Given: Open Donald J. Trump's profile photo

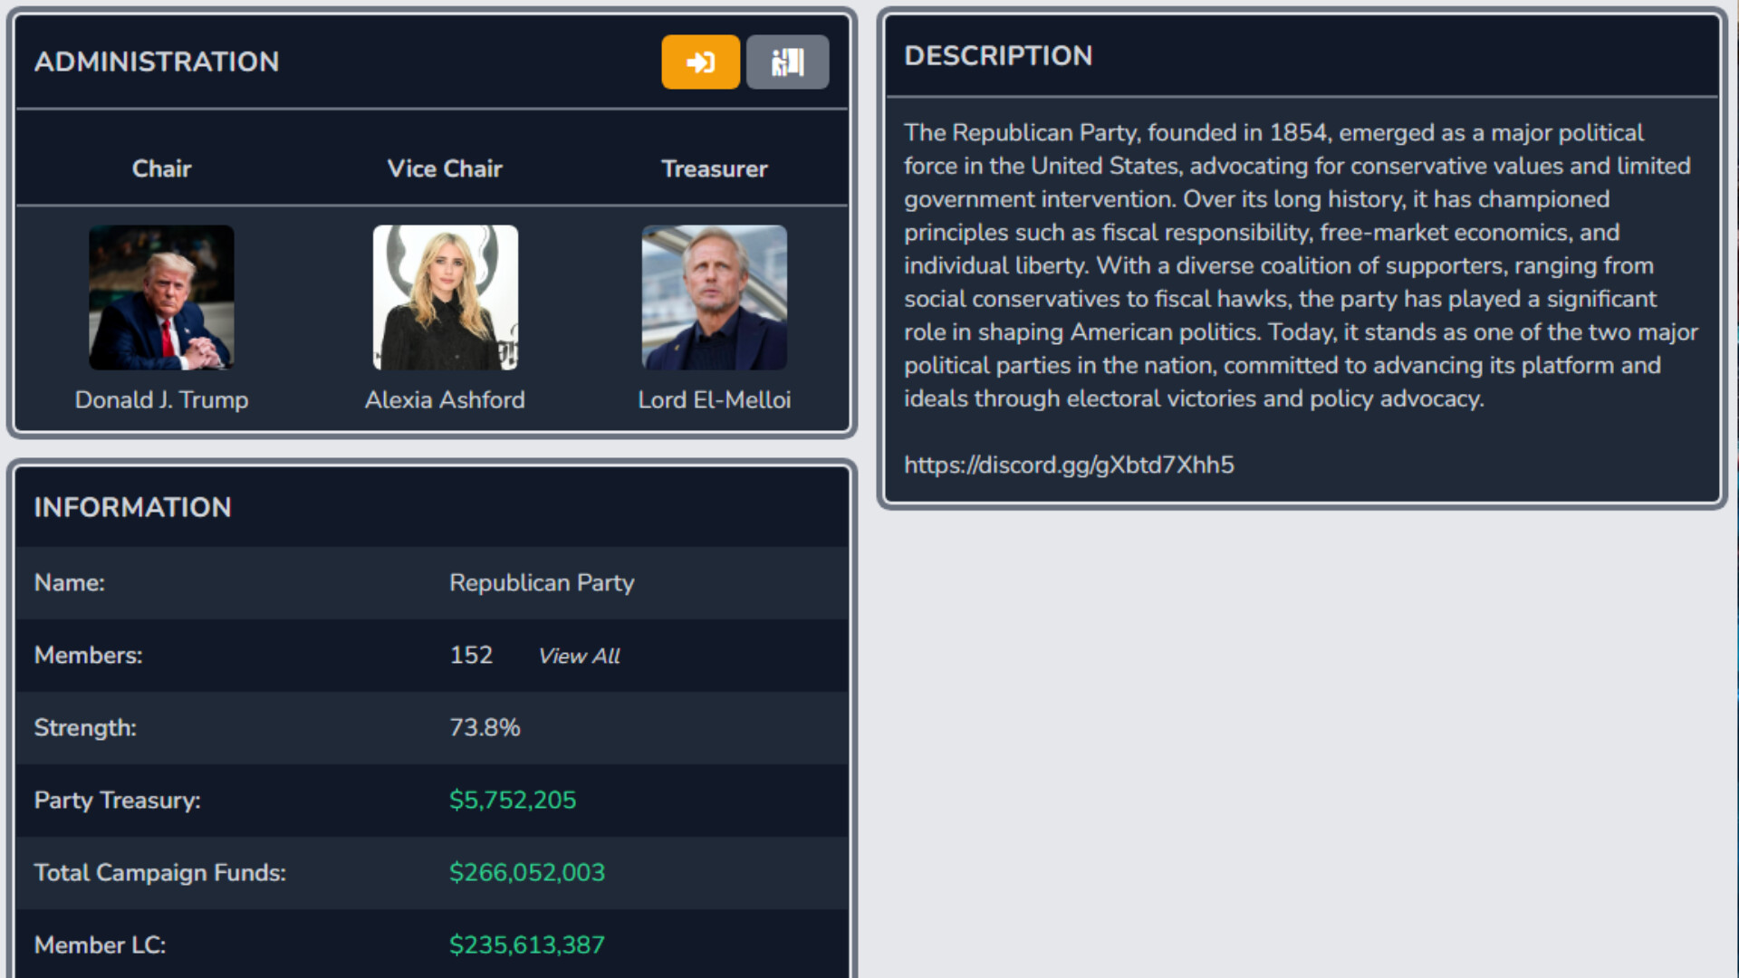Looking at the screenshot, I should (161, 297).
